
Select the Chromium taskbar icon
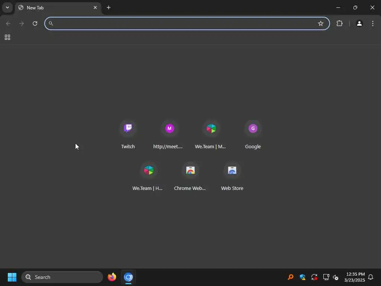(128, 277)
